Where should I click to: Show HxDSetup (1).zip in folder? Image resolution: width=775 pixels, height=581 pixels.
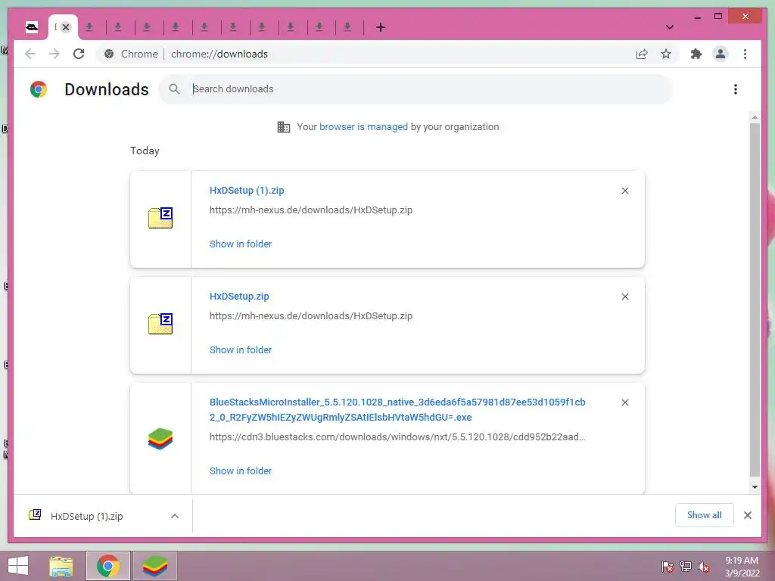[x=241, y=244]
